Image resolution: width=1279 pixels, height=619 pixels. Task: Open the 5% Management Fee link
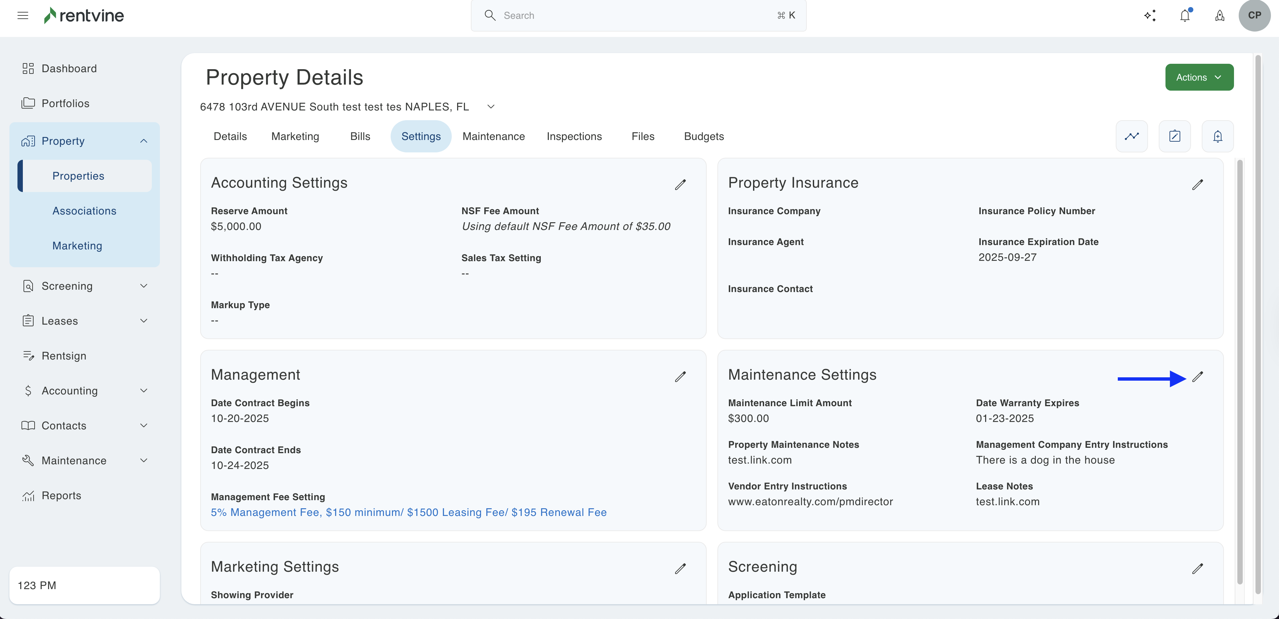click(408, 512)
